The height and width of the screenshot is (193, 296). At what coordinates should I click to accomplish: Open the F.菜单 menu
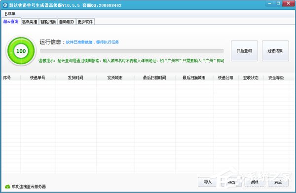(10, 14)
